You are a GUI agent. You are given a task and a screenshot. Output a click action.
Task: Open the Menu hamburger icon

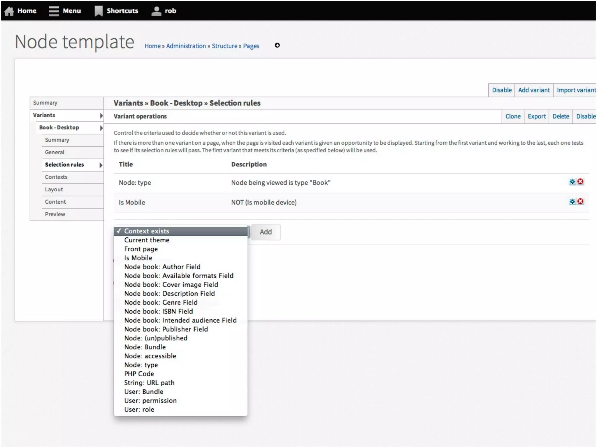pos(54,11)
